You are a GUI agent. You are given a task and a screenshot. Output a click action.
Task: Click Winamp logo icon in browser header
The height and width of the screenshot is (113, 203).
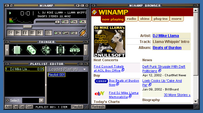coord(94,12)
